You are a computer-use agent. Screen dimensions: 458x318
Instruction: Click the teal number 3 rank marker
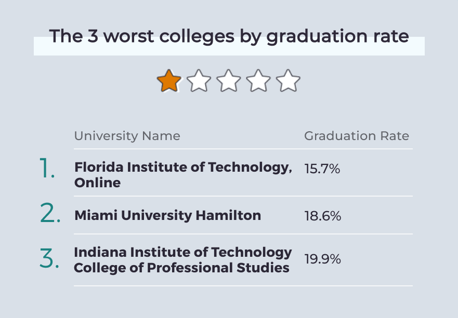point(49,258)
